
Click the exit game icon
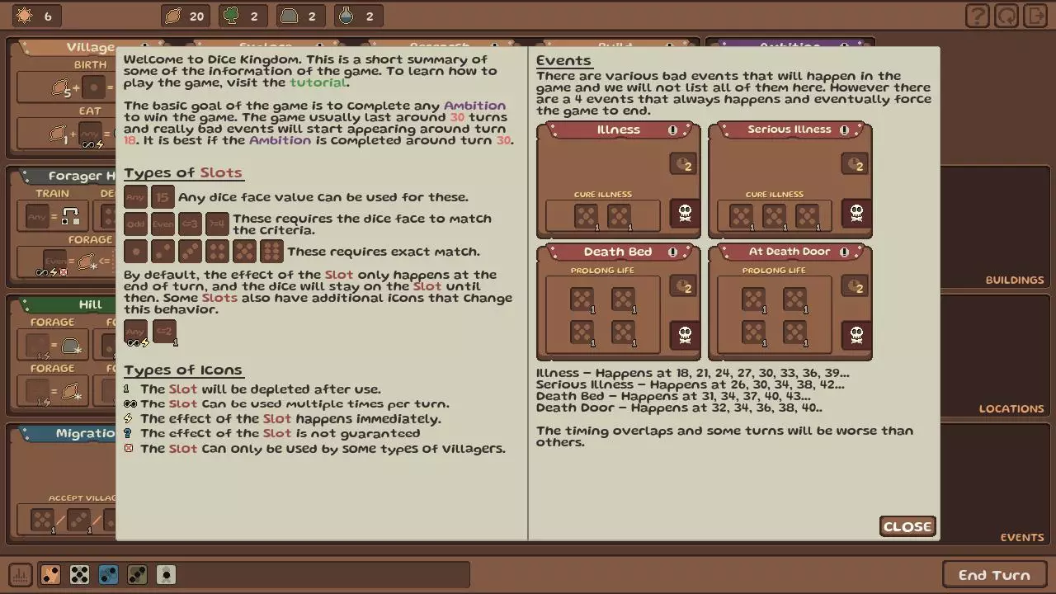point(1035,16)
